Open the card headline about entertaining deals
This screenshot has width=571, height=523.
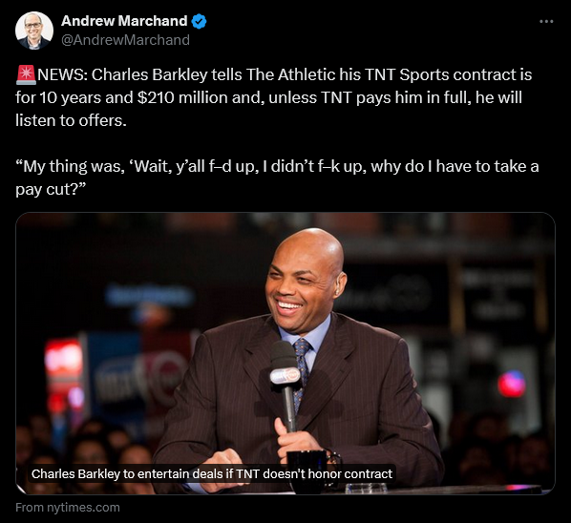(212, 474)
